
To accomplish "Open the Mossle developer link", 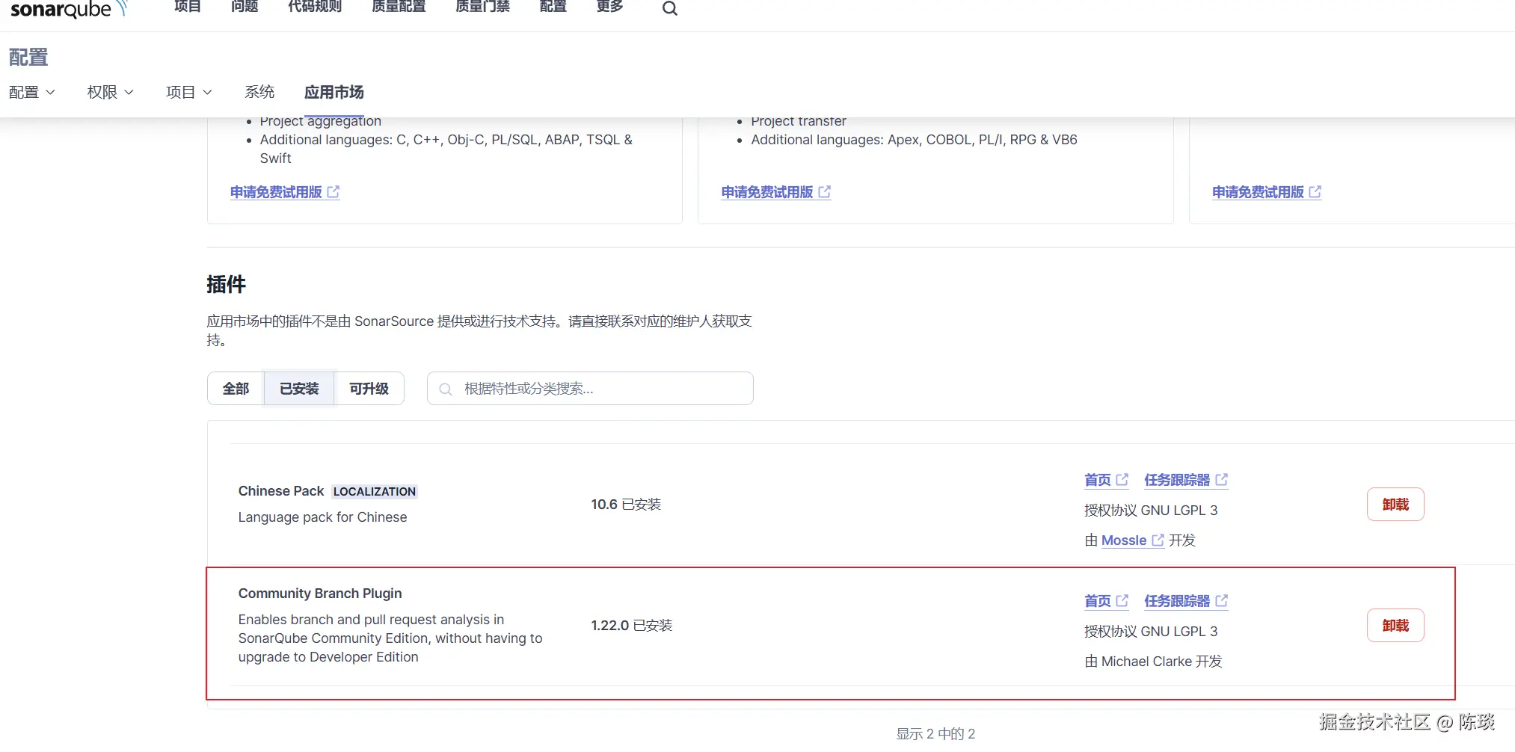I will (1132, 540).
